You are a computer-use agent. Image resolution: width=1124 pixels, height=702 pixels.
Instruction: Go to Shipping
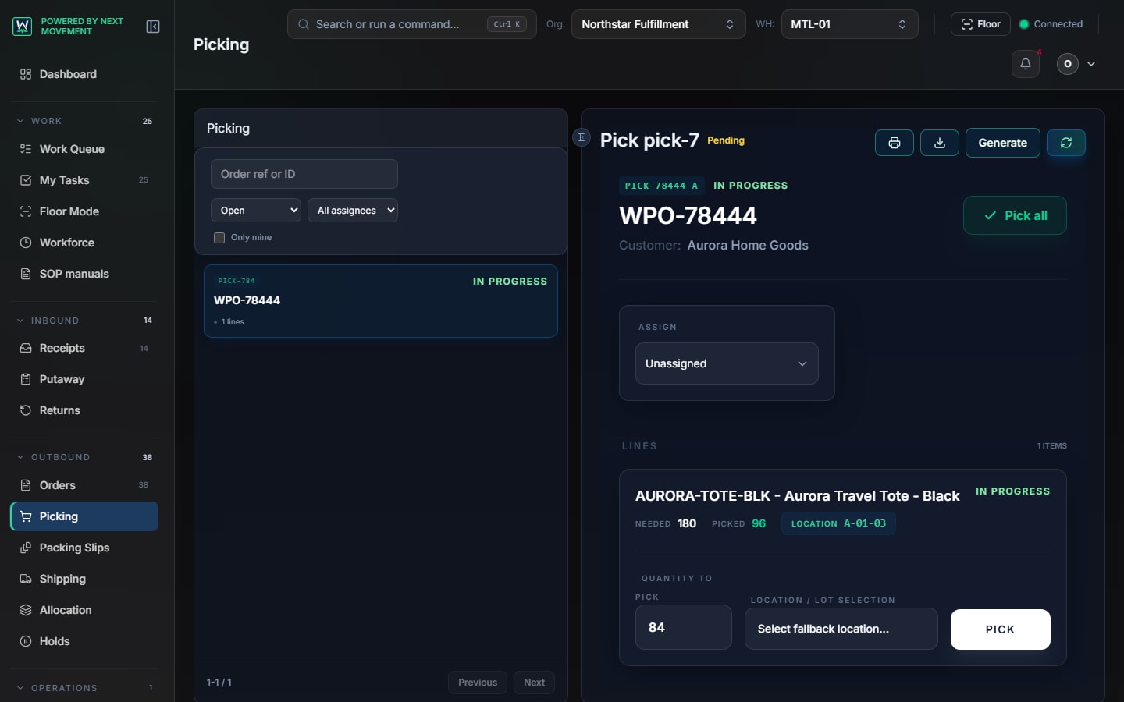click(84, 579)
